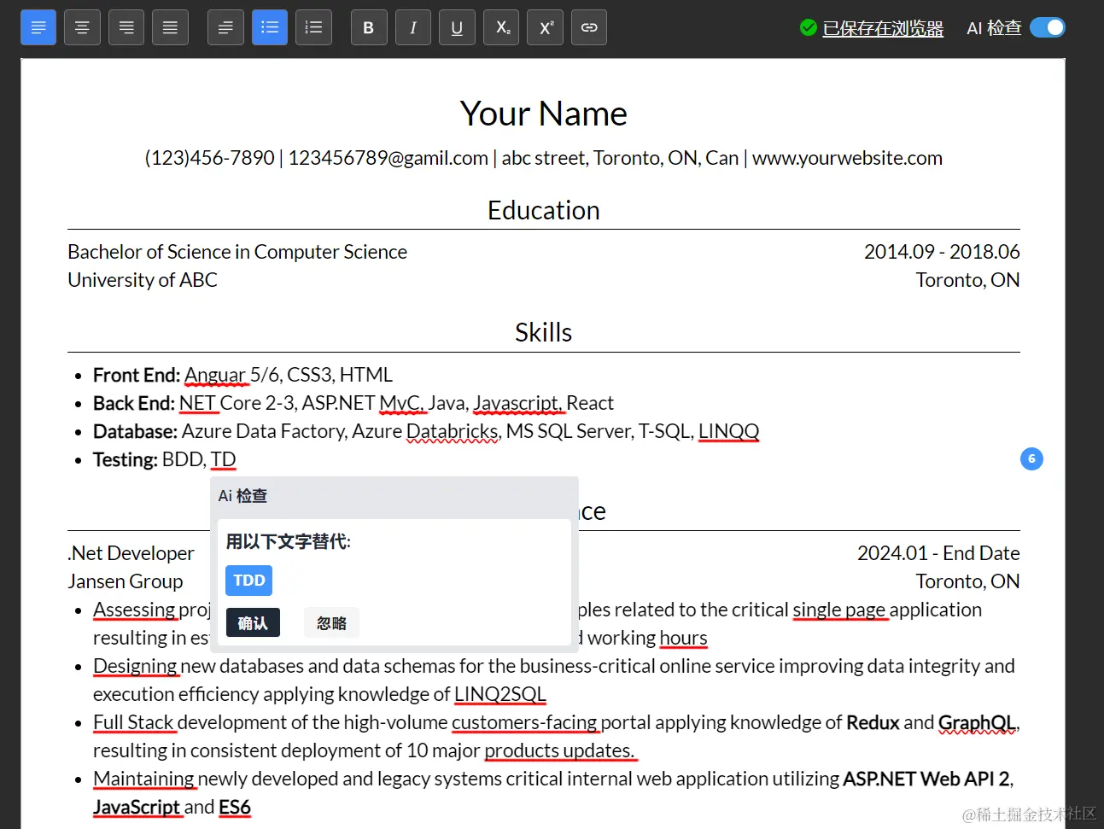Click the underlined word LINQQ
This screenshot has width=1104, height=829.
point(728,431)
